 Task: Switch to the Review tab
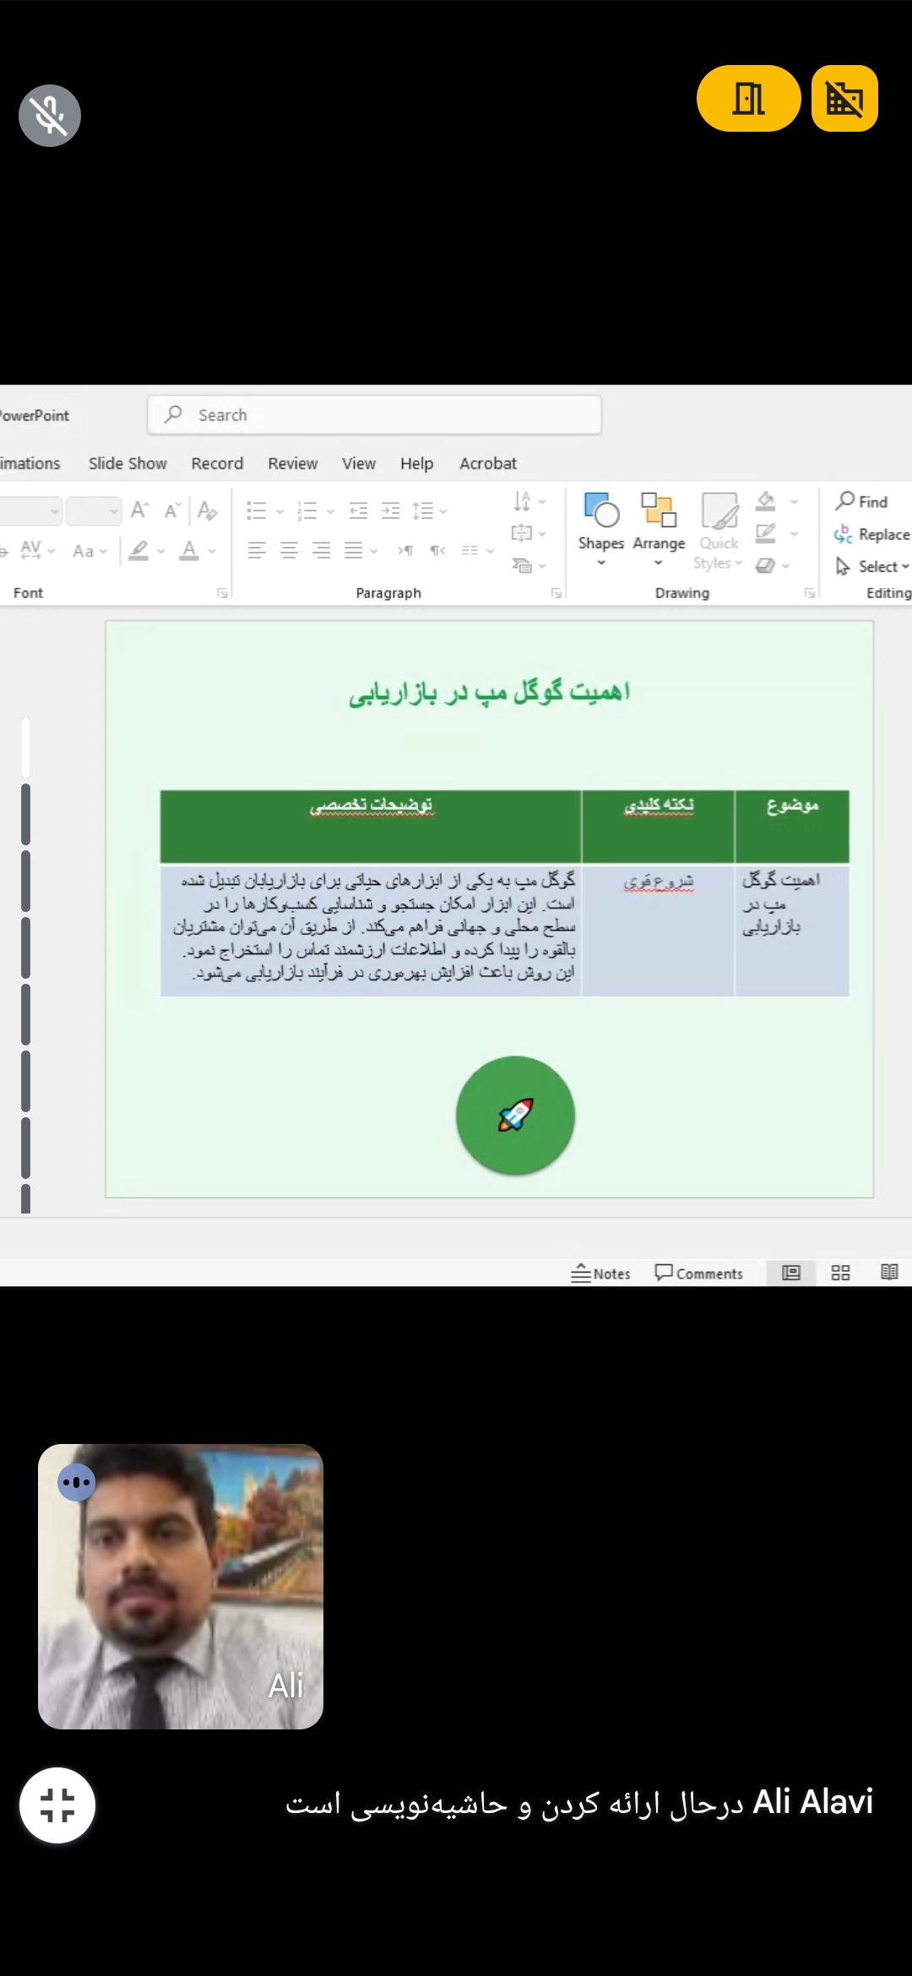coord(292,464)
